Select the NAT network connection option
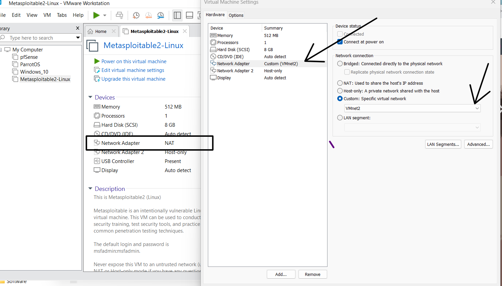Viewport: 502px width, 286px height. (340, 83)
